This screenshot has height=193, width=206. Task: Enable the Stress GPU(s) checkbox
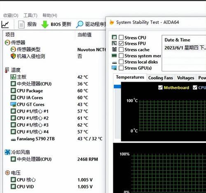121,68
